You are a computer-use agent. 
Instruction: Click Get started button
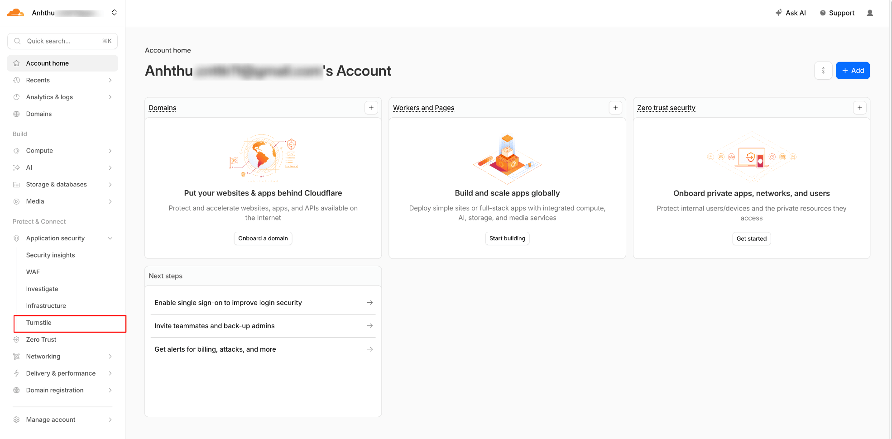[x=752, y=239]
